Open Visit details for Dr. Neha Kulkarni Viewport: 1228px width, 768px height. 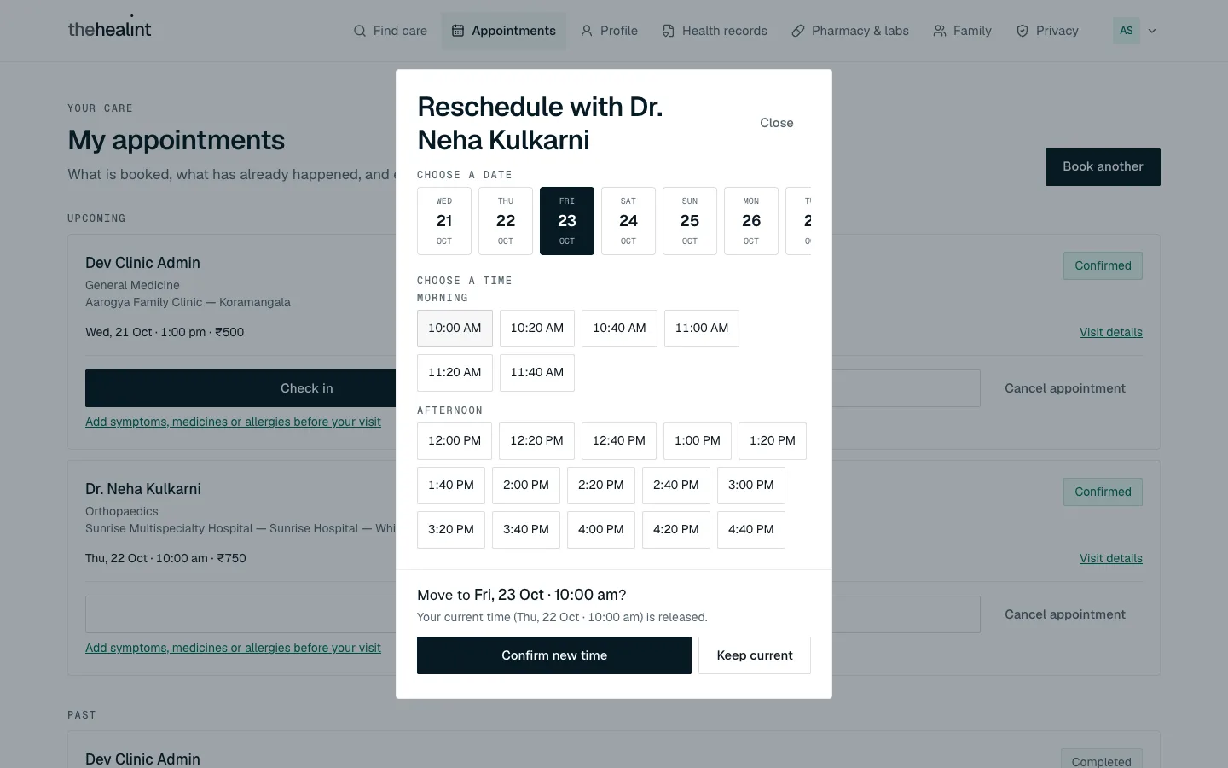1111,558
